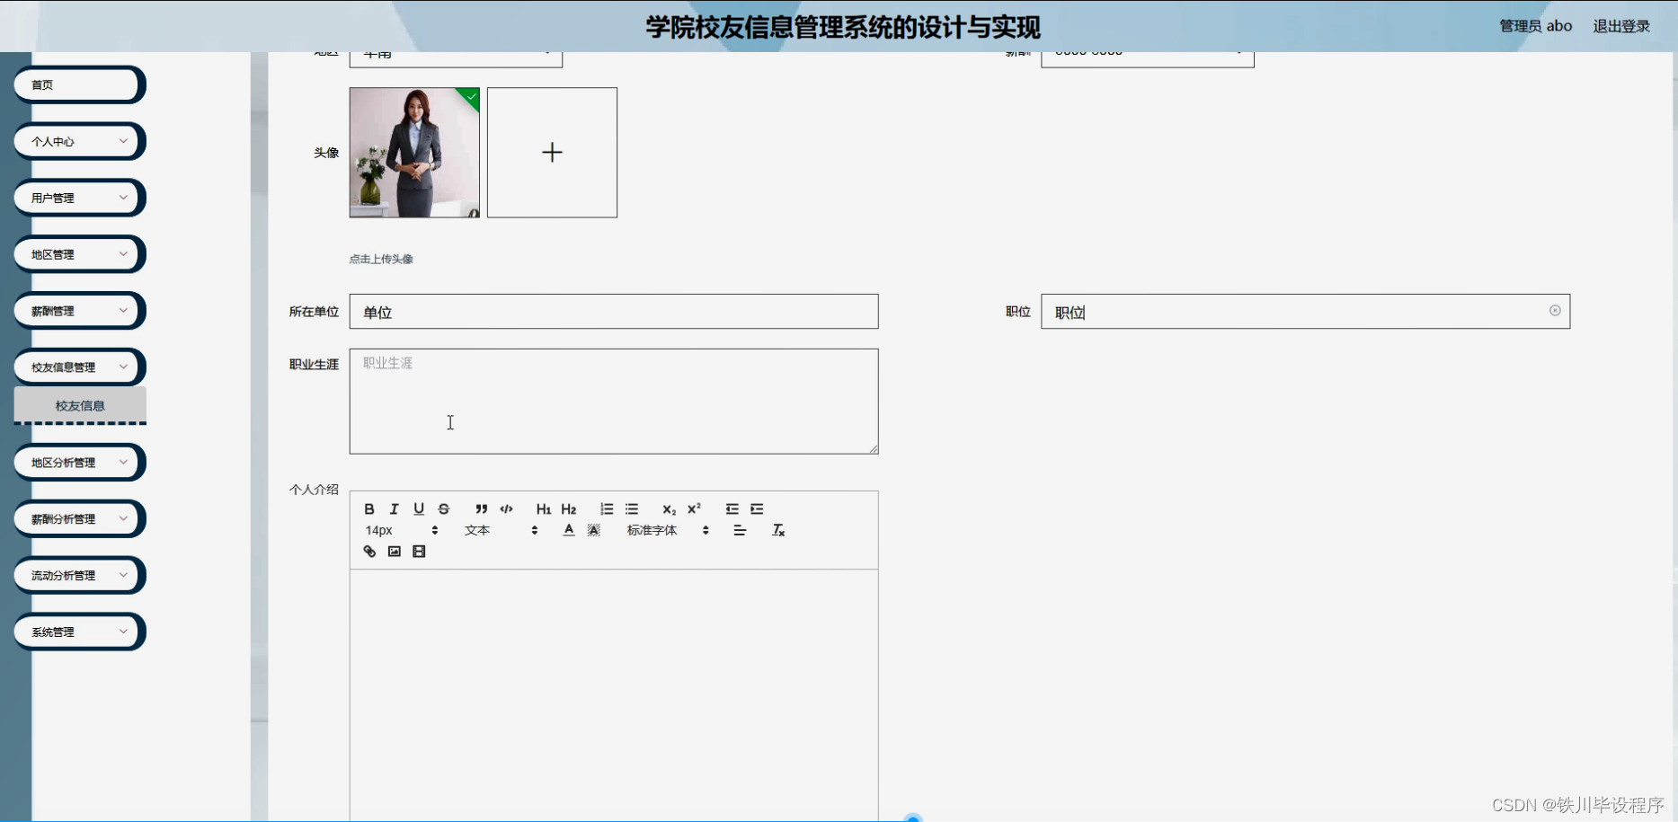Apply italic formatting in the editor
This screenshot has height=822, width=1678.
point(393,508)
